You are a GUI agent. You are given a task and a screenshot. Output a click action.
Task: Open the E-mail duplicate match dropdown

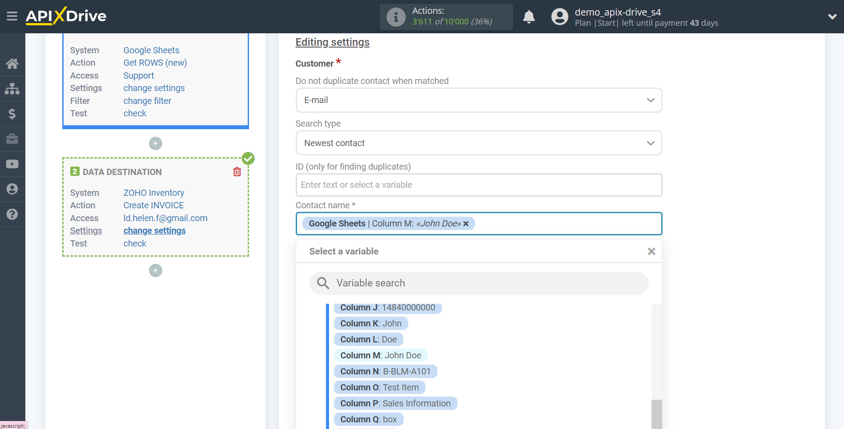(x=479, y=100)
